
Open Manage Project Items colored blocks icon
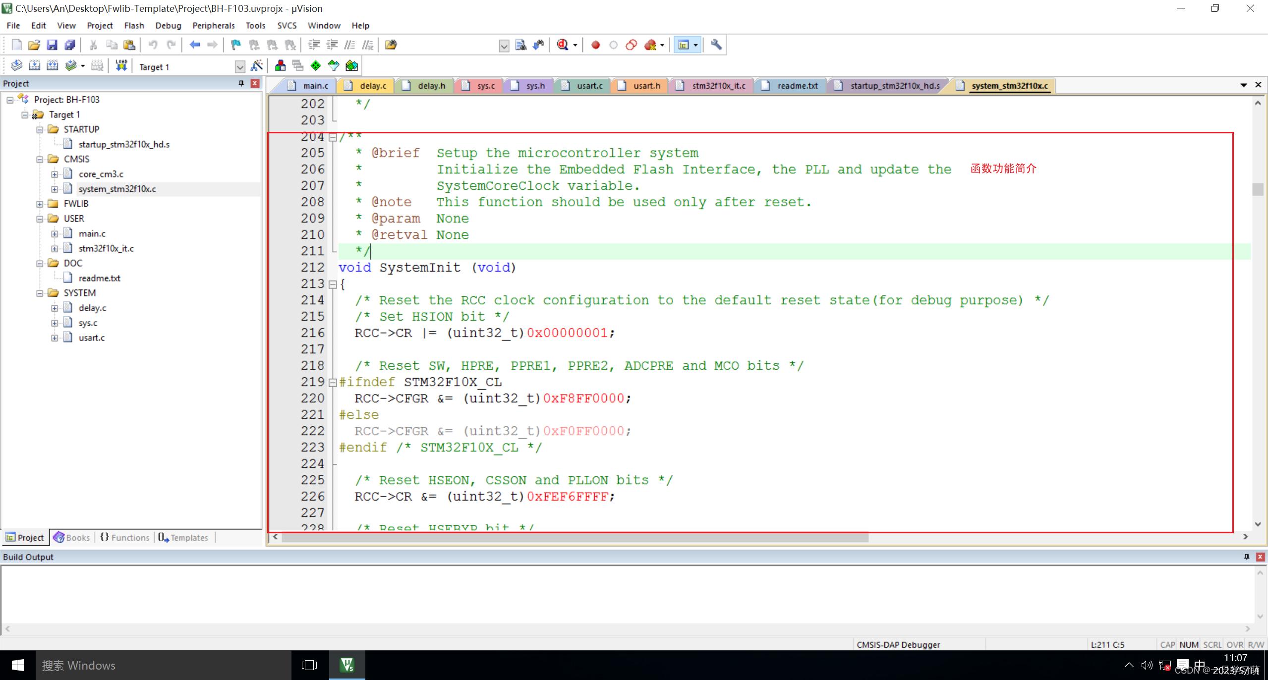coord(280,66)
